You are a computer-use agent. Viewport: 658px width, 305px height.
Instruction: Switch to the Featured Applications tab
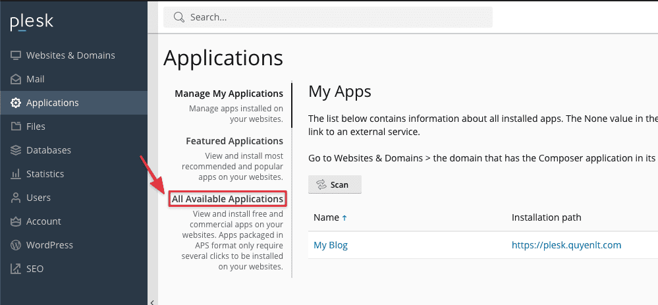pos(234,141)
